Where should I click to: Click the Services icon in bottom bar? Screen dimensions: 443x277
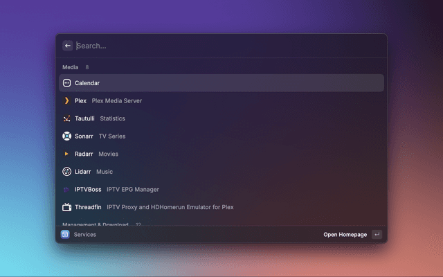65,235
